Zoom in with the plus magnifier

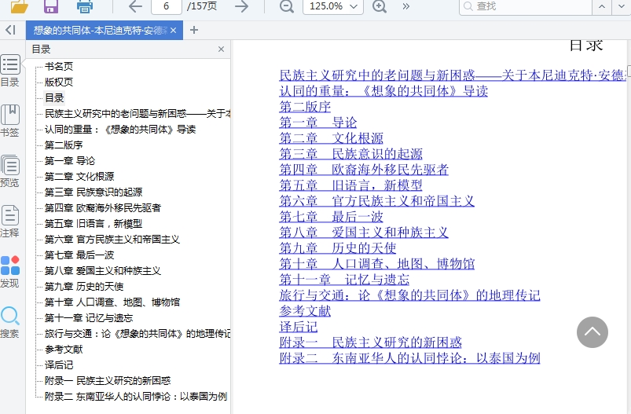pyautogui.click(x=380, y=6)
